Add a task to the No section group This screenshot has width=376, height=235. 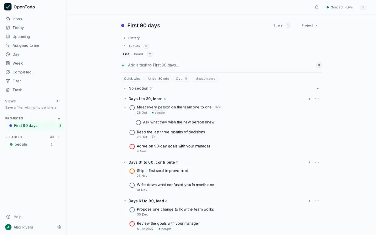click(318, 88)
